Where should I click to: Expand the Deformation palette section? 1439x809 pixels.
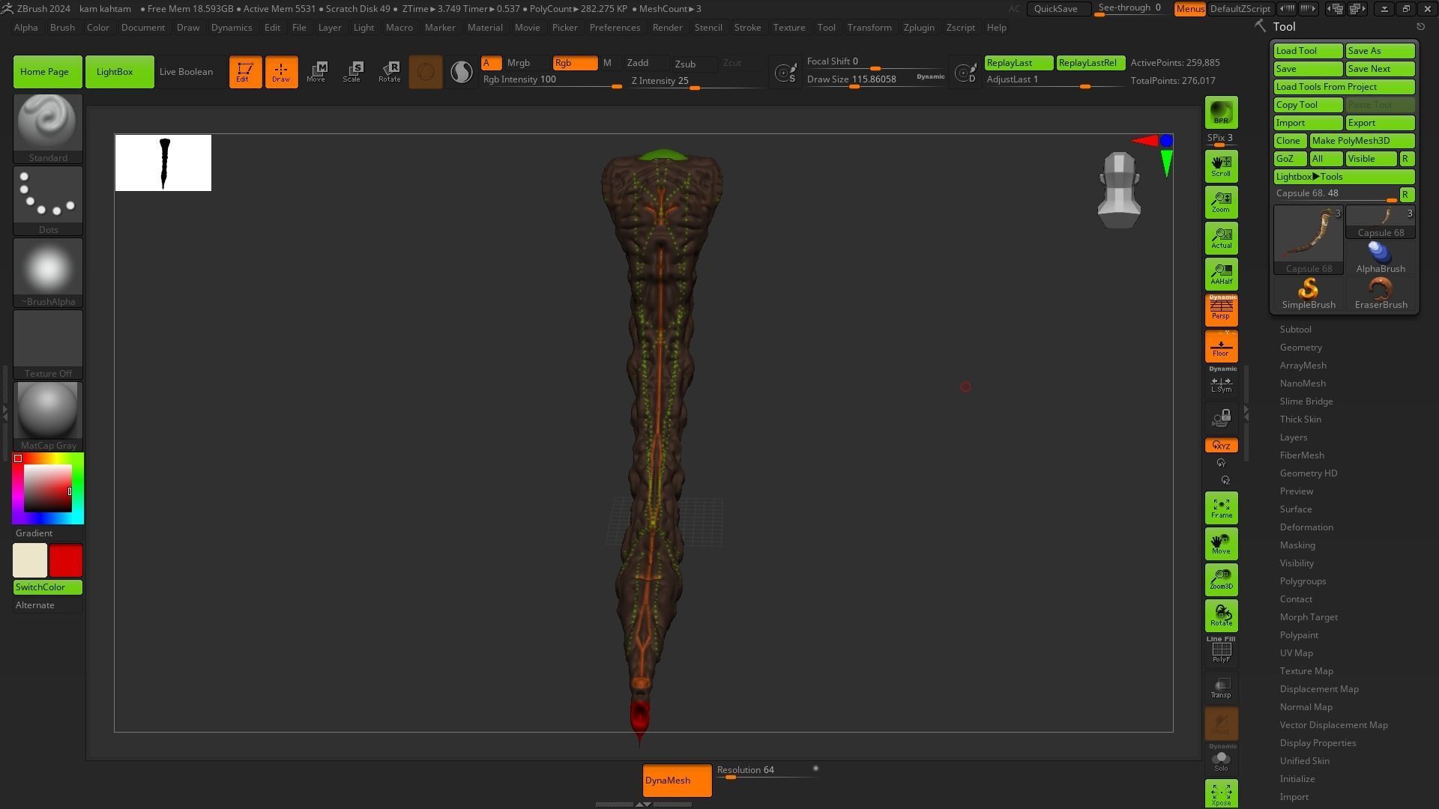pos(1306,527)
